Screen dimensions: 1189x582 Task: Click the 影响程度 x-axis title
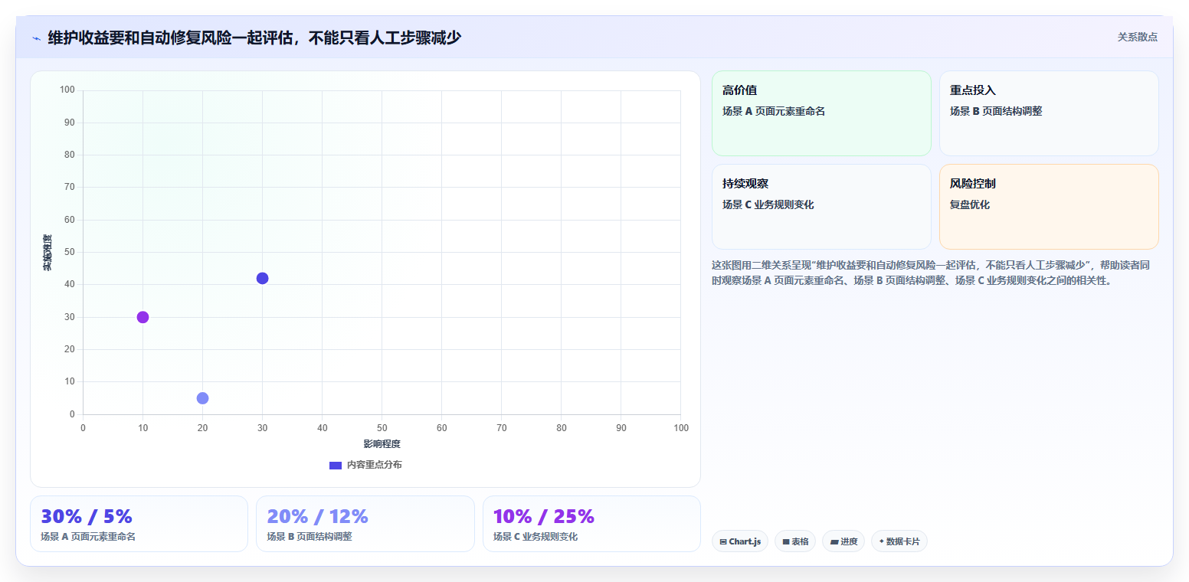click(x=382, y=443)
